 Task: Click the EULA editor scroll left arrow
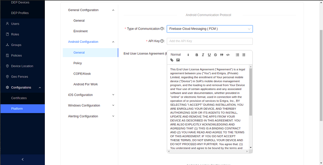[x=169, y=151]
